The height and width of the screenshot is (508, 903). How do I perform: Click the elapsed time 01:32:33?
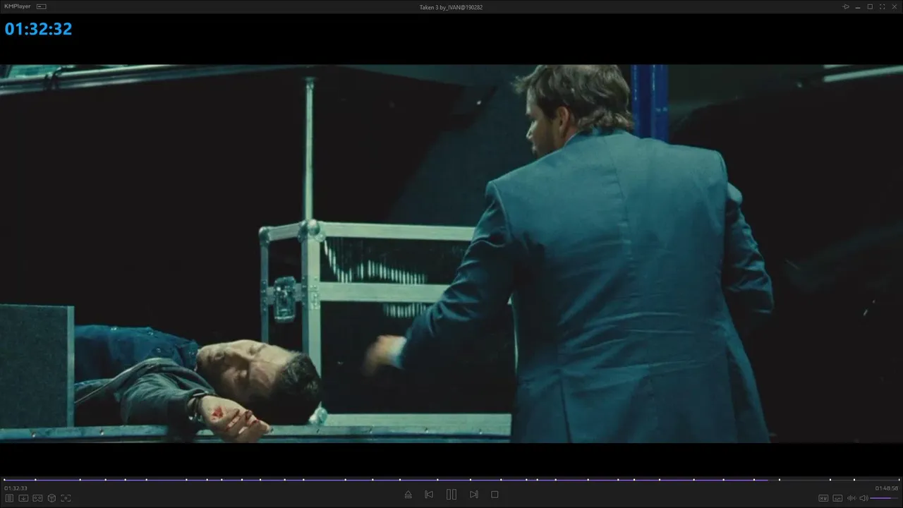(x=16, y=488)
